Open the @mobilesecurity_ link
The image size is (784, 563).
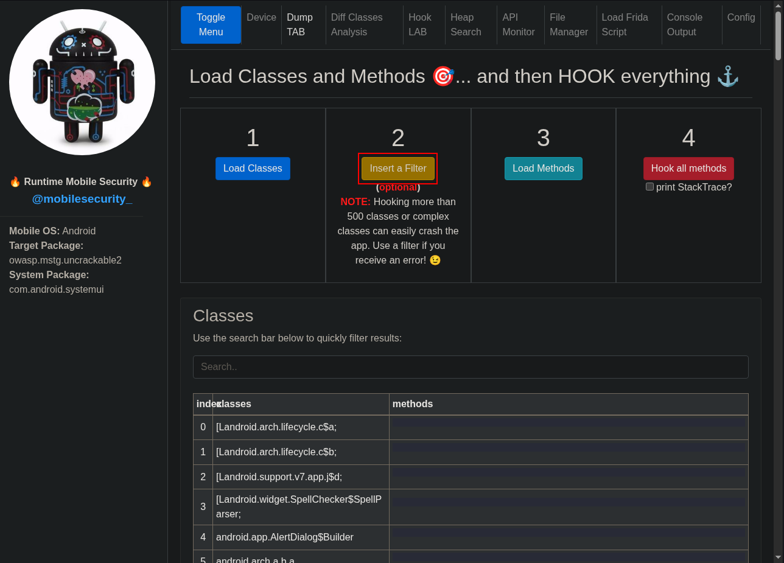[x=82, y=199]
